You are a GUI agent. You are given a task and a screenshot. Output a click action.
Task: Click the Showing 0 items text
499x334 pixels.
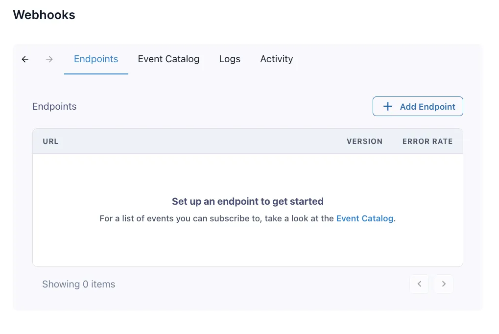[79, 284]
